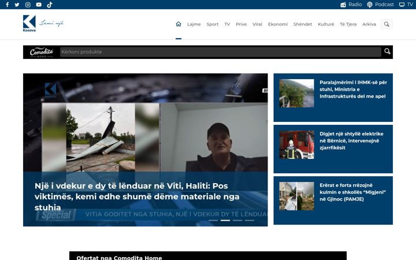Open the Viral menu
The image size is (416, 260).
coord(257,24)
